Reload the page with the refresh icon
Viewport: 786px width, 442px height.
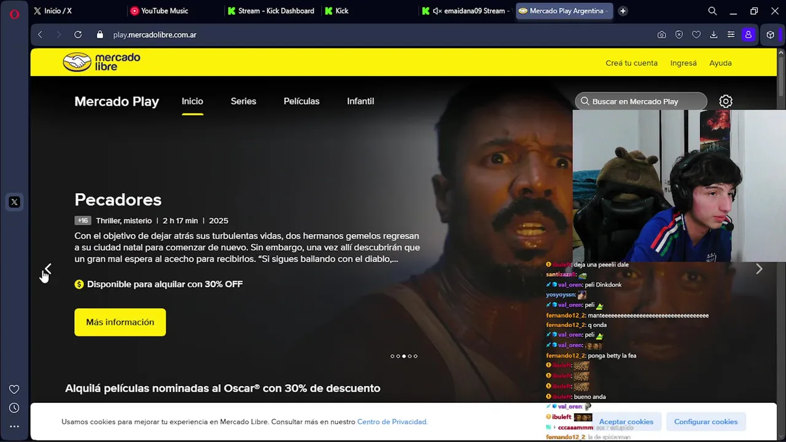tap(78, 35)
